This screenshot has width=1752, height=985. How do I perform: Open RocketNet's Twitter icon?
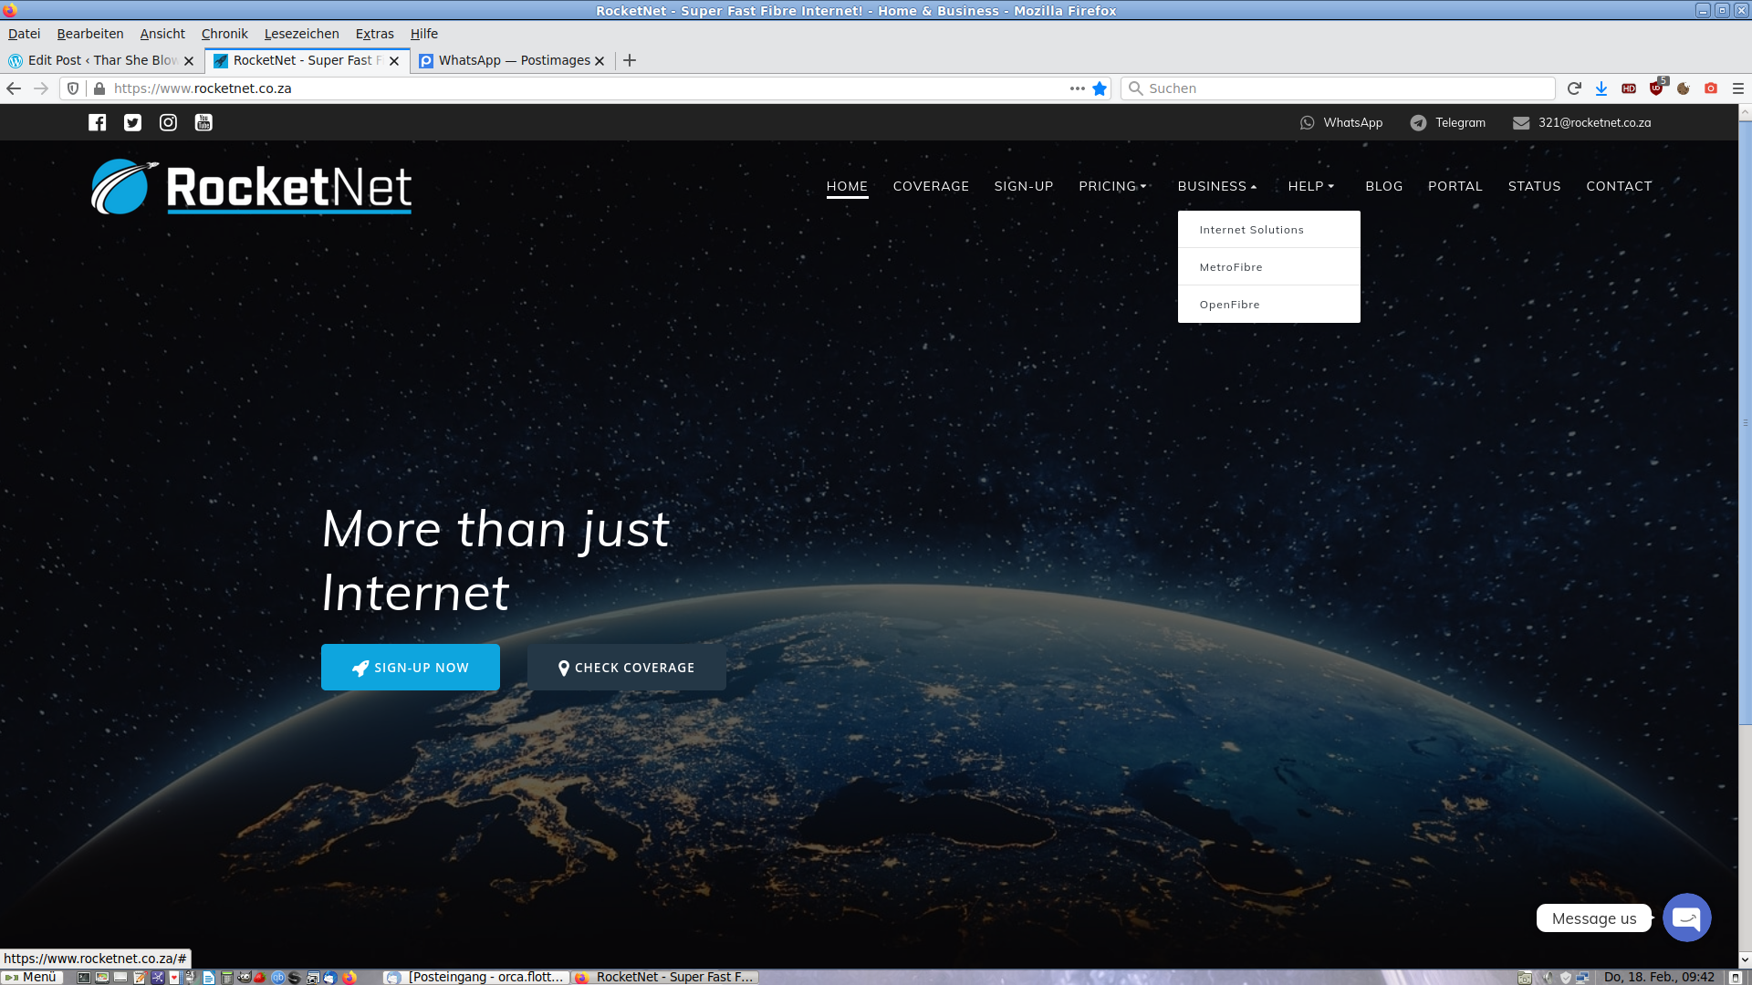[133, 122]
